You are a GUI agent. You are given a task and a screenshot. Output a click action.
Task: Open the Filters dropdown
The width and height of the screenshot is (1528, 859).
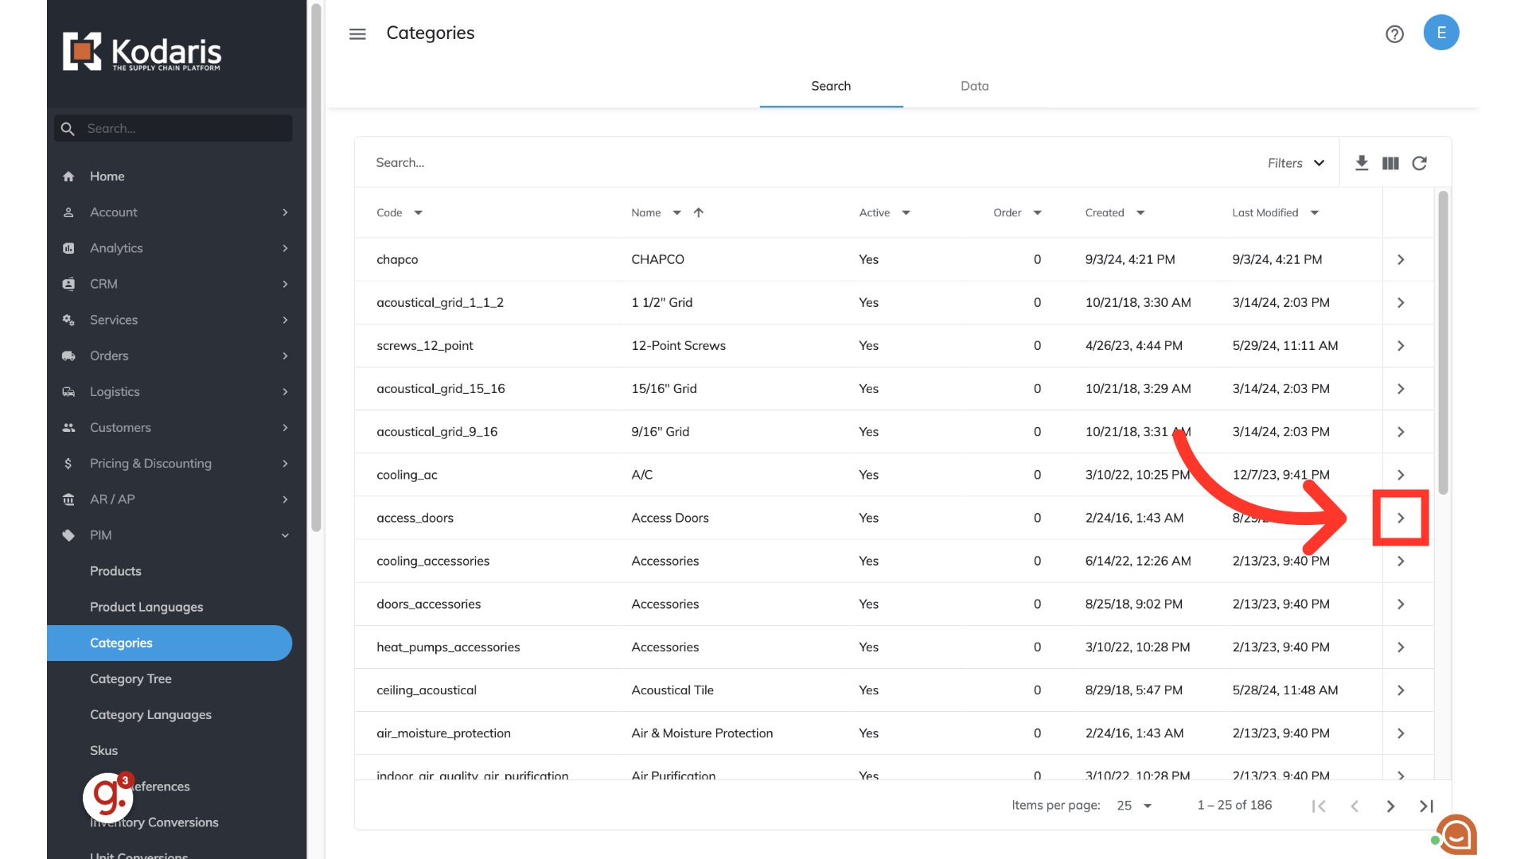point(1296,163)
